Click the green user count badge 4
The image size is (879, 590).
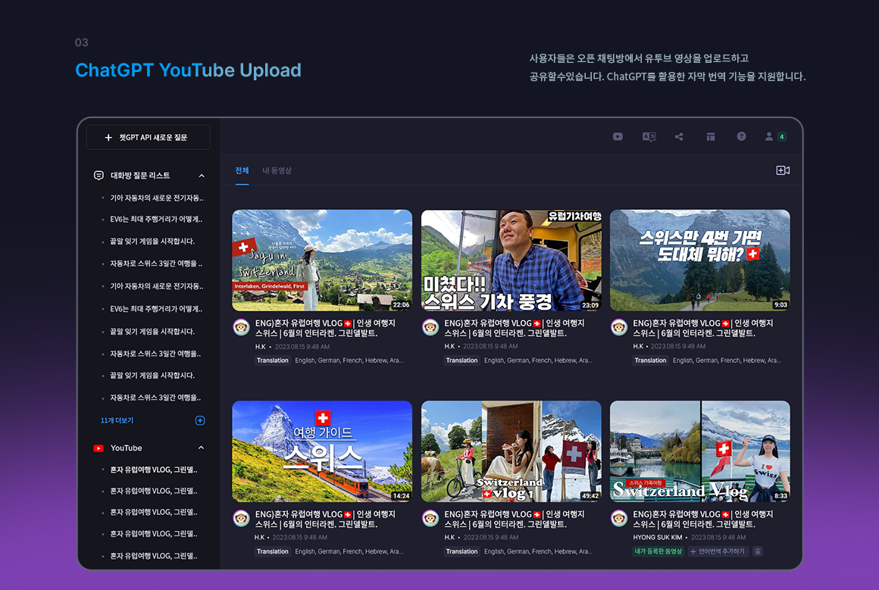point(781,137)
